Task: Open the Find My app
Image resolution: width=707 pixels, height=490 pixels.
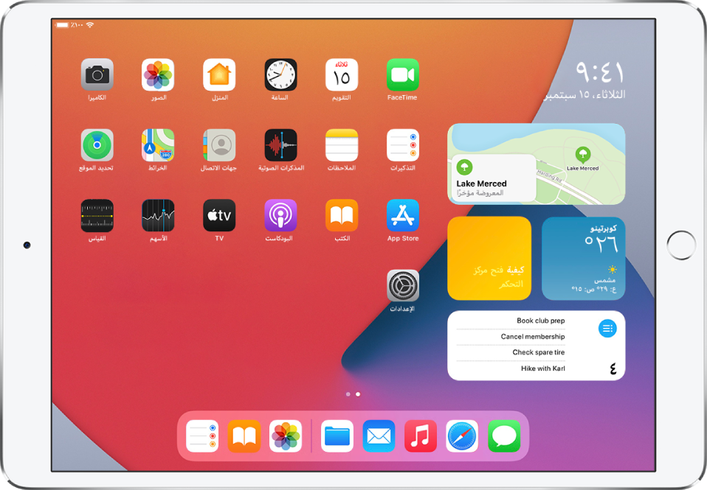Action: pos(97,145)
